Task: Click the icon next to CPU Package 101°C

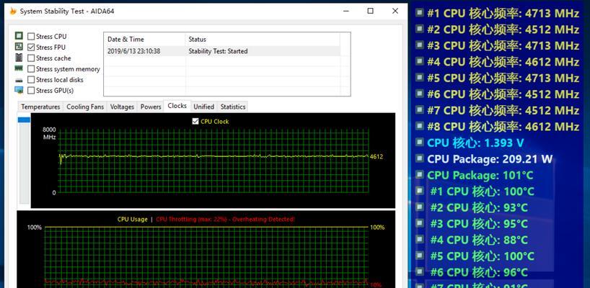Action: point(420,174)
